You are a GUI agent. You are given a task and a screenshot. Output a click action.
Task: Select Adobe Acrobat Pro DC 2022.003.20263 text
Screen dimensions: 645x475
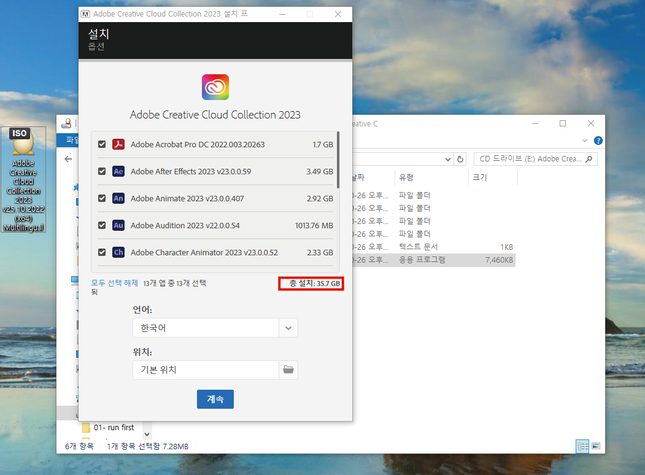(x=198, y=144)
